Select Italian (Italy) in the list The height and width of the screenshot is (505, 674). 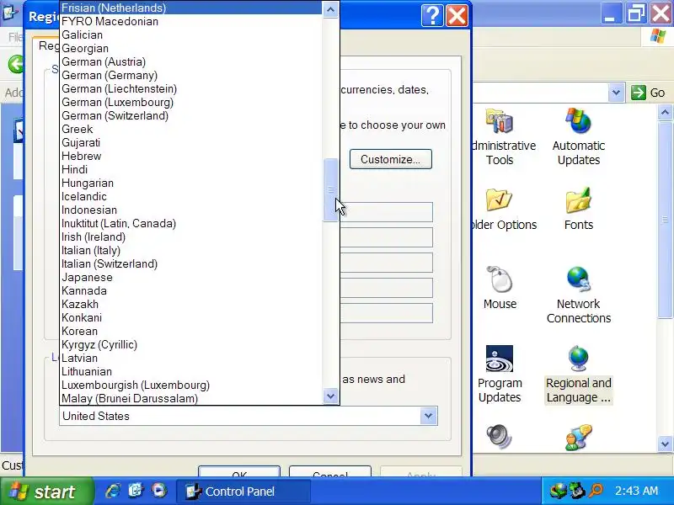coord(191,250)
